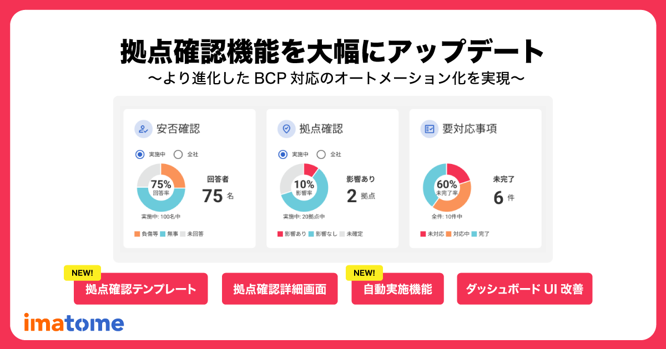This screenshot has width=666, height=349.
Task: Click the 60% 未完了率 donut chart
Action: tap(447, 187)
